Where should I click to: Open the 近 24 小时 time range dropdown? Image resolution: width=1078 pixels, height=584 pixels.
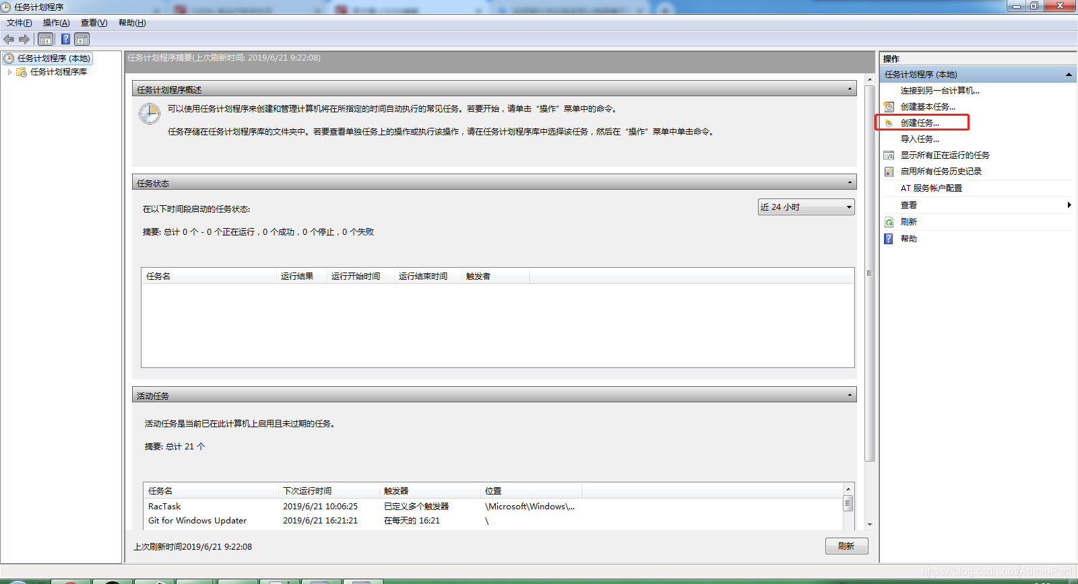pyautogui.click(x=806, y=207)
